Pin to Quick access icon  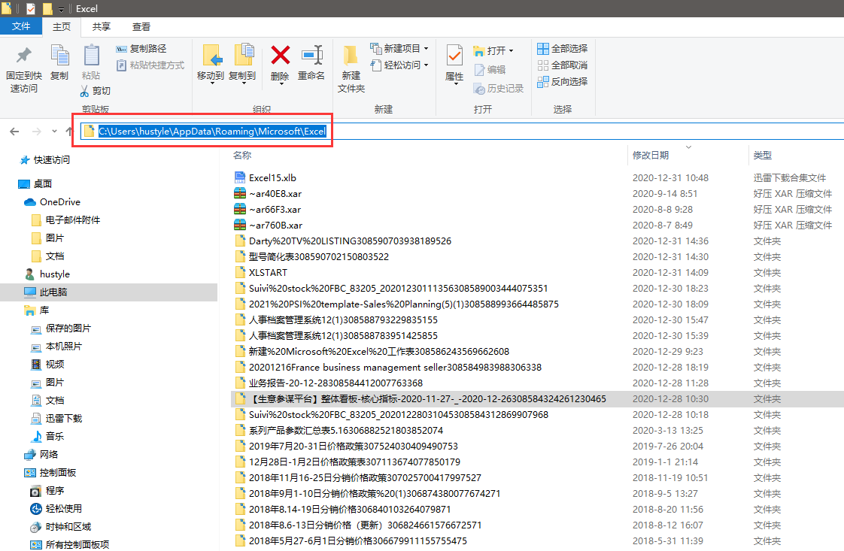click(23, 56)
